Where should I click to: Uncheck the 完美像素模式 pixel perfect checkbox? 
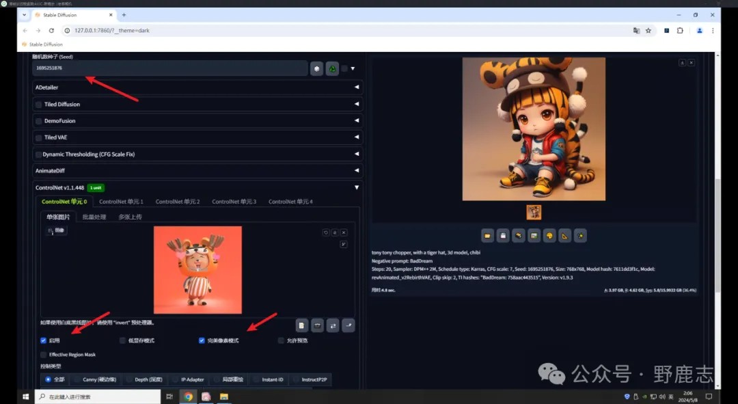click(x=202, y=340)
